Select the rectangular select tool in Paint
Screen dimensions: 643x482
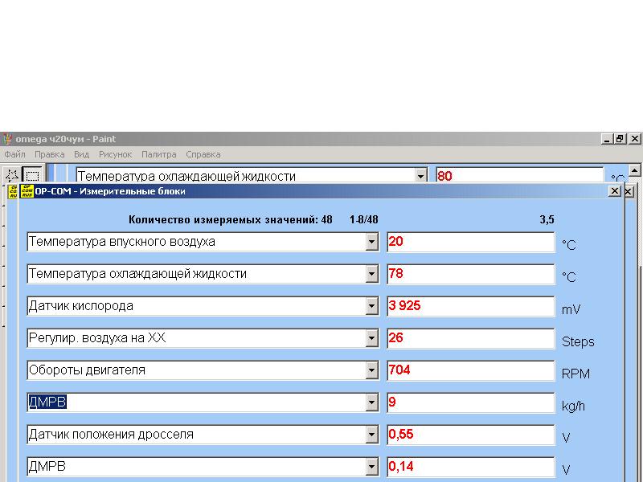pyautogui.click(x=32, y=175)
